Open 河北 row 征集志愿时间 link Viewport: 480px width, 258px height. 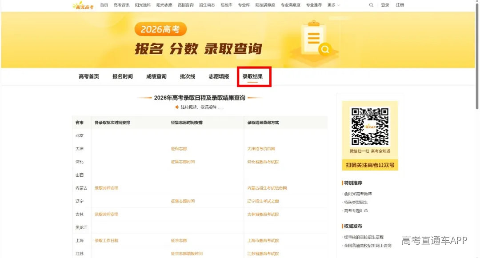(x=183, y=162)
